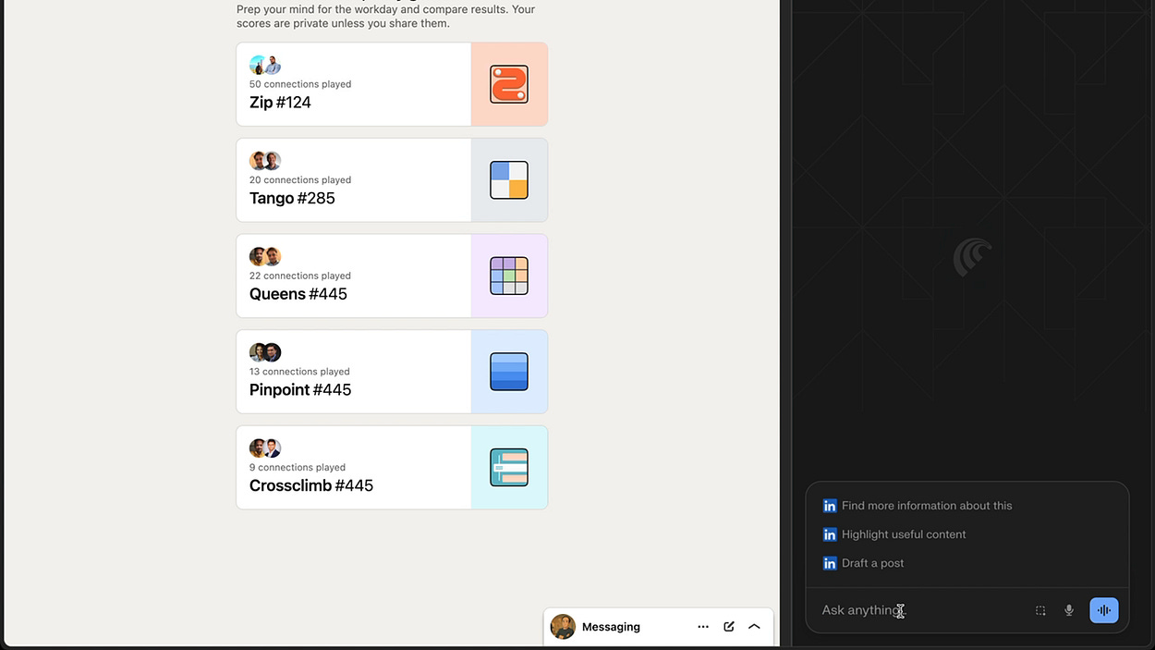The width and height of the screenshot is (1155, 650).
Task: Click connection avatars on Queens card
Action: (265, 256)
